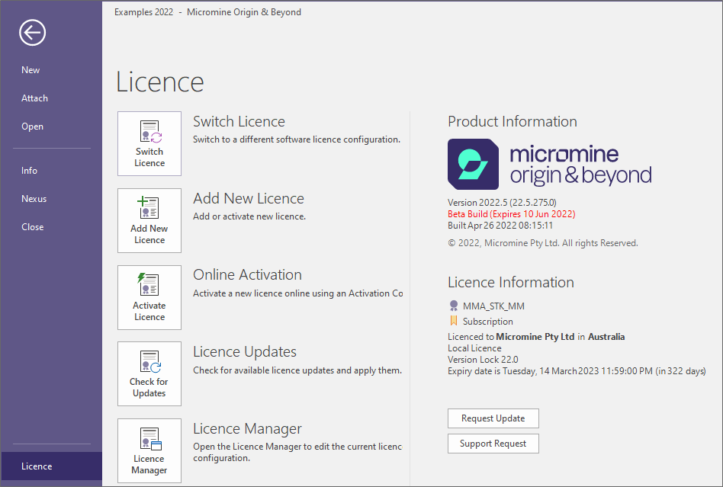Click 'Add or activate new licence.' description
Viewport: 723px width, 487px height.
[249, 216]
